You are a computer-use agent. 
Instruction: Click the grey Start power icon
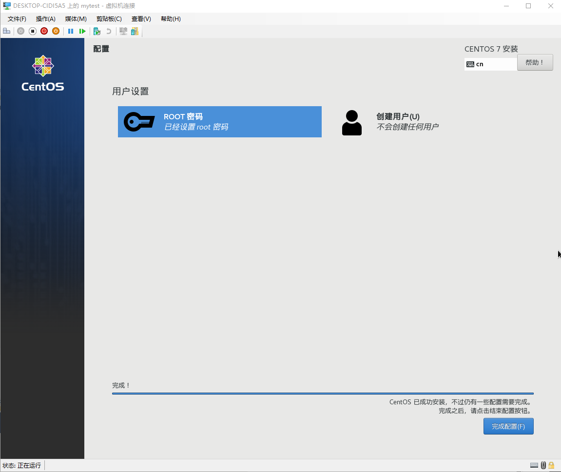pos(21,31)
